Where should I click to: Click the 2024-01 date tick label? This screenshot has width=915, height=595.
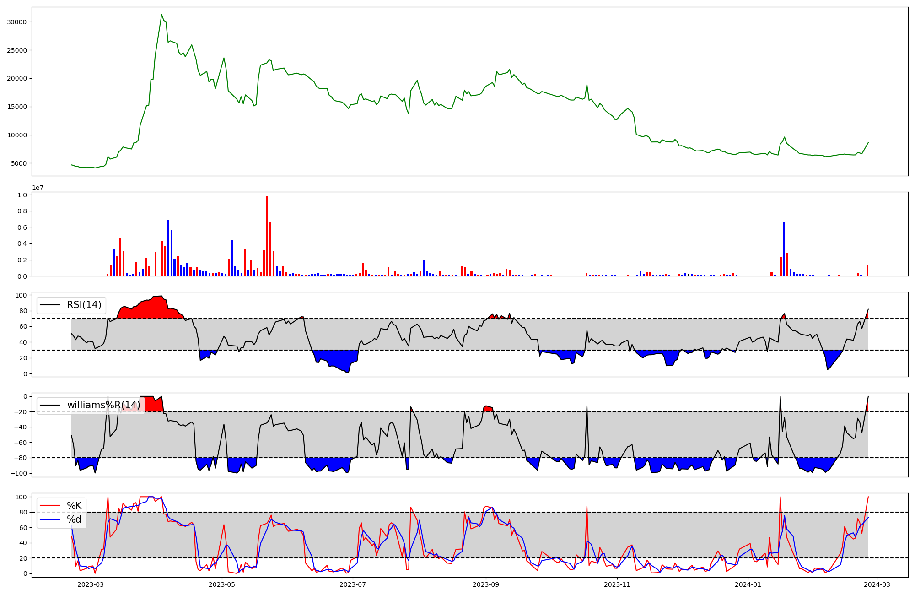[x=748, y=584]
